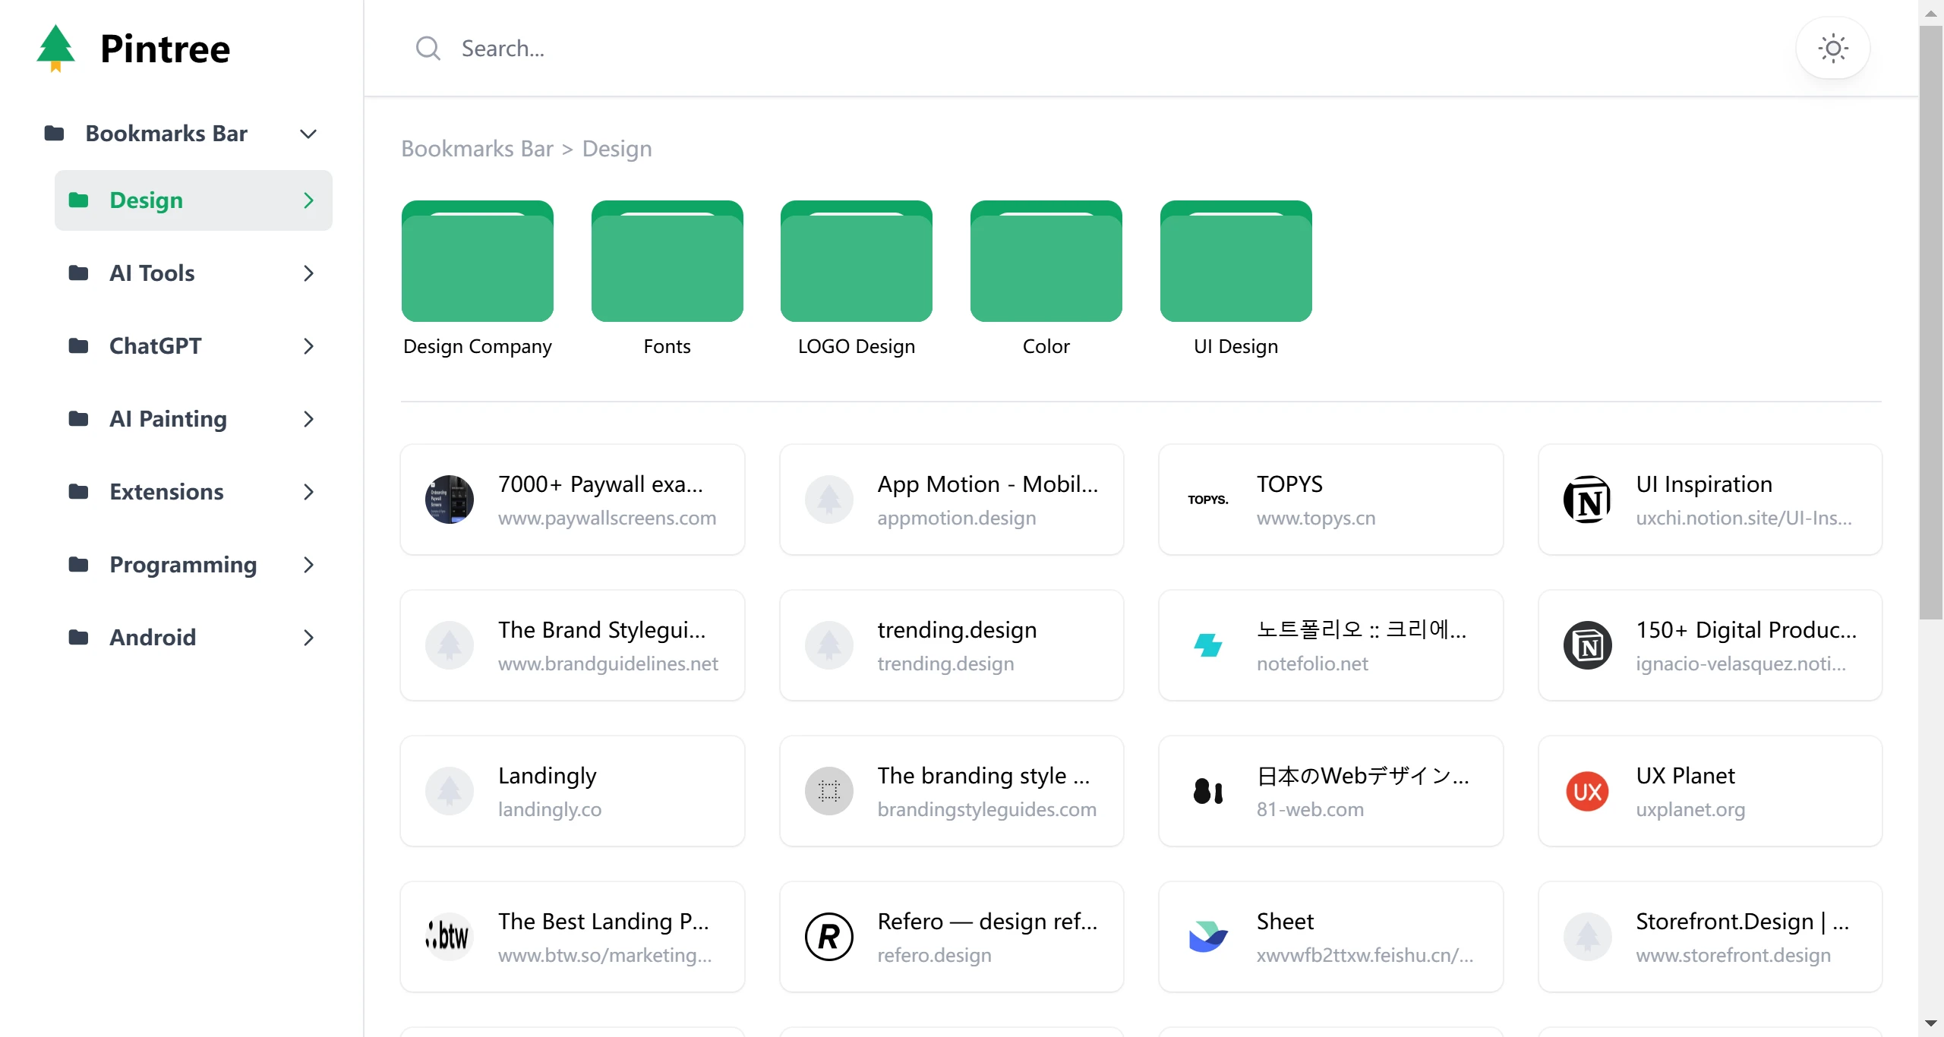The width and height of the screenshot is (1944, 1037).
Task: Select the search magnifier icon
Action: point(428,48)
